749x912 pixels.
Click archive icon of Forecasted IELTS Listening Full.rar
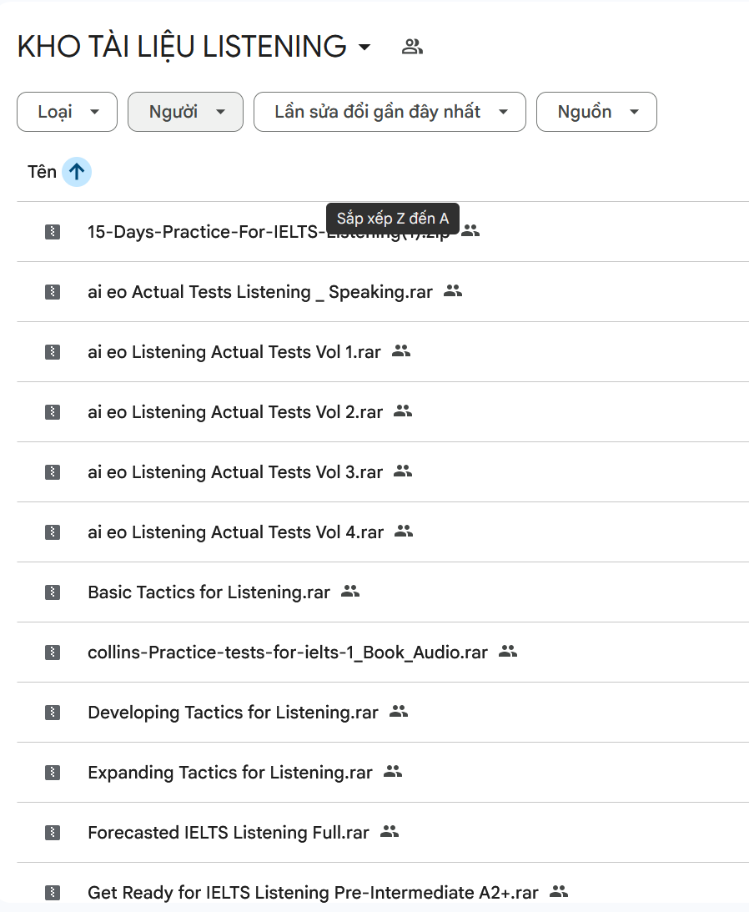[x=53, y=833]
